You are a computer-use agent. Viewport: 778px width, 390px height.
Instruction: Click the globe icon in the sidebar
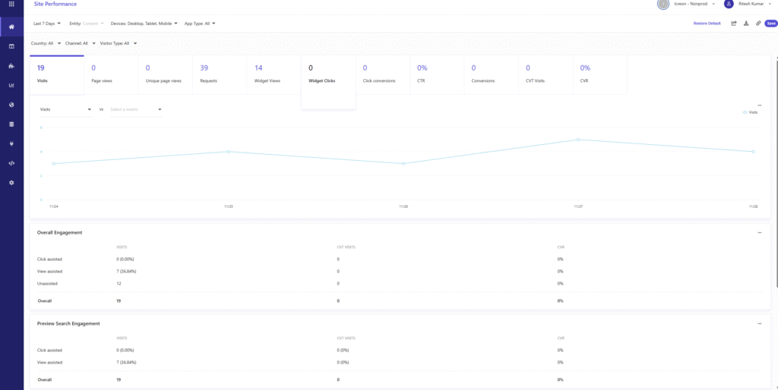pyautogui.click(x=11, y=105)
